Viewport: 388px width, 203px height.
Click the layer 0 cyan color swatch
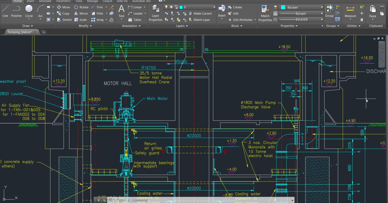[181, 7]
